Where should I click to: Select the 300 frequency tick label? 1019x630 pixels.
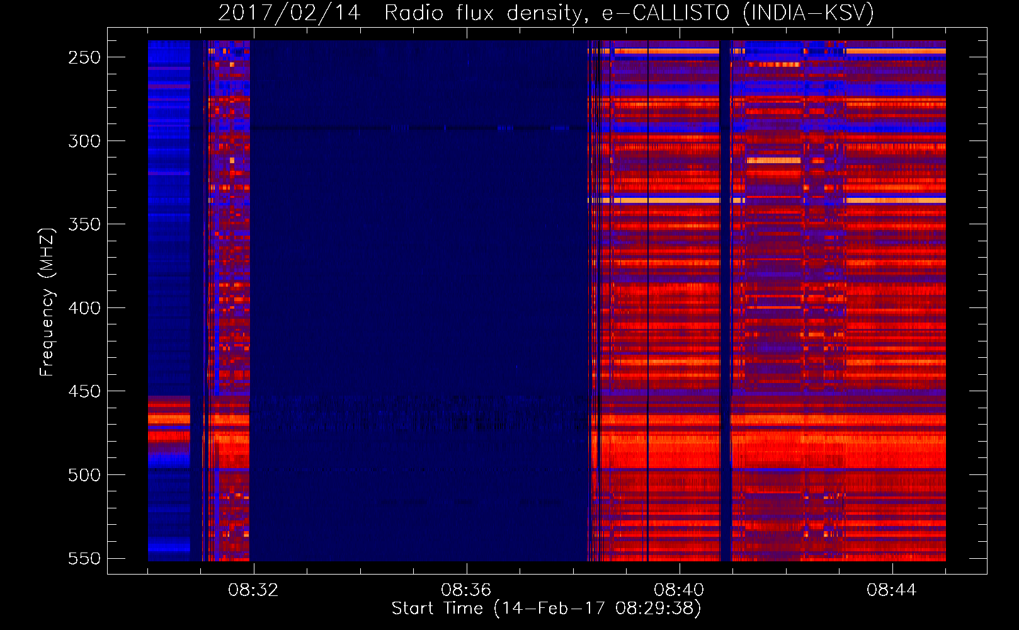tap(84, 141)
